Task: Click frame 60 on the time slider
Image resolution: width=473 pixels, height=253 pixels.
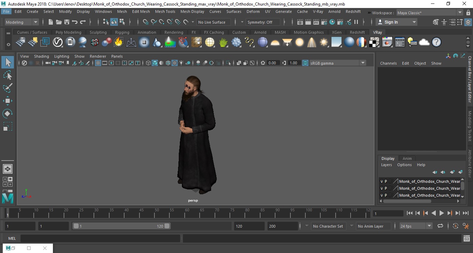Action: pos(187,213)
